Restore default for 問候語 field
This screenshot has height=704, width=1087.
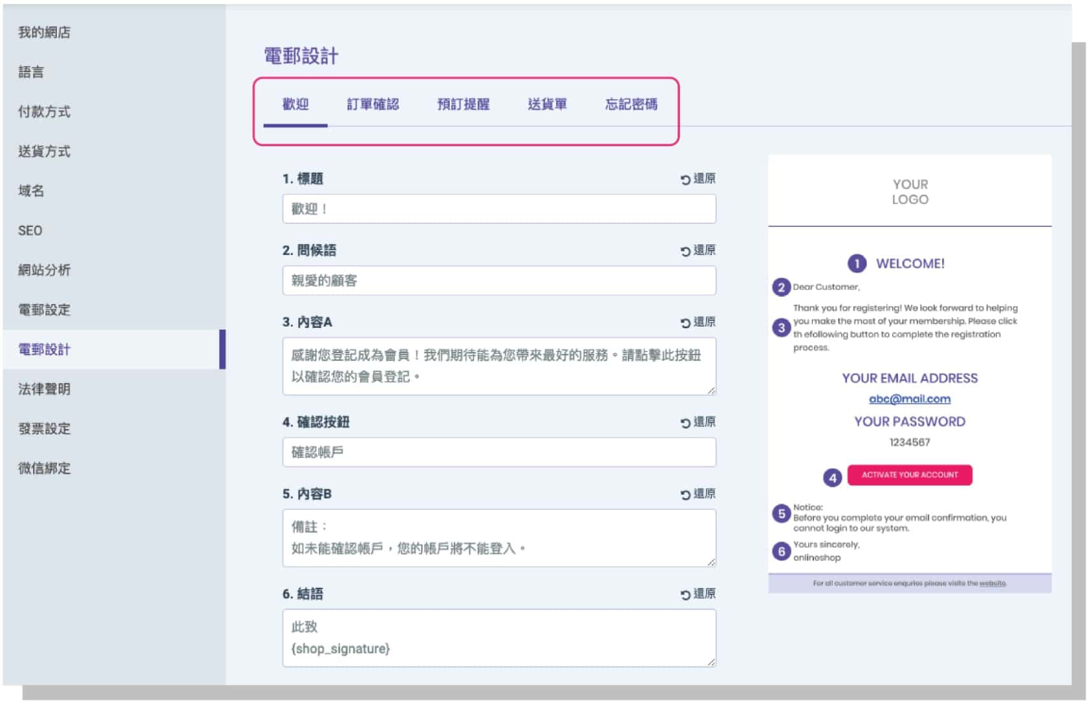(x=698, y=251)
